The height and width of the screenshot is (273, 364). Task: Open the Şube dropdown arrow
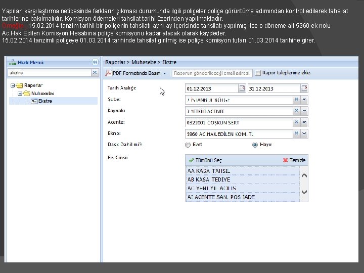(304, 100)
